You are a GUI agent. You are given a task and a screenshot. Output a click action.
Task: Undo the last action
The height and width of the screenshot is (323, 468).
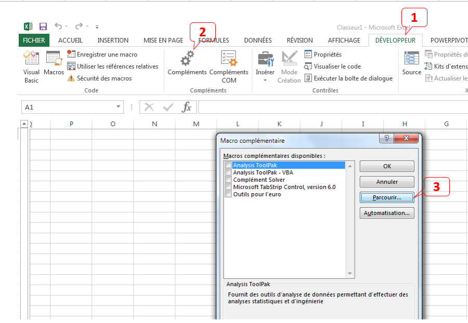[x=58, y=26]
